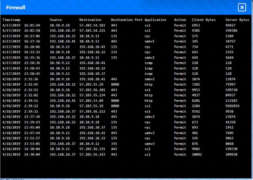The width and height of the screenshot is (253, 180).
Task: Click client bytes value 693
Action: pyautogui.click(x=195, y=128)
